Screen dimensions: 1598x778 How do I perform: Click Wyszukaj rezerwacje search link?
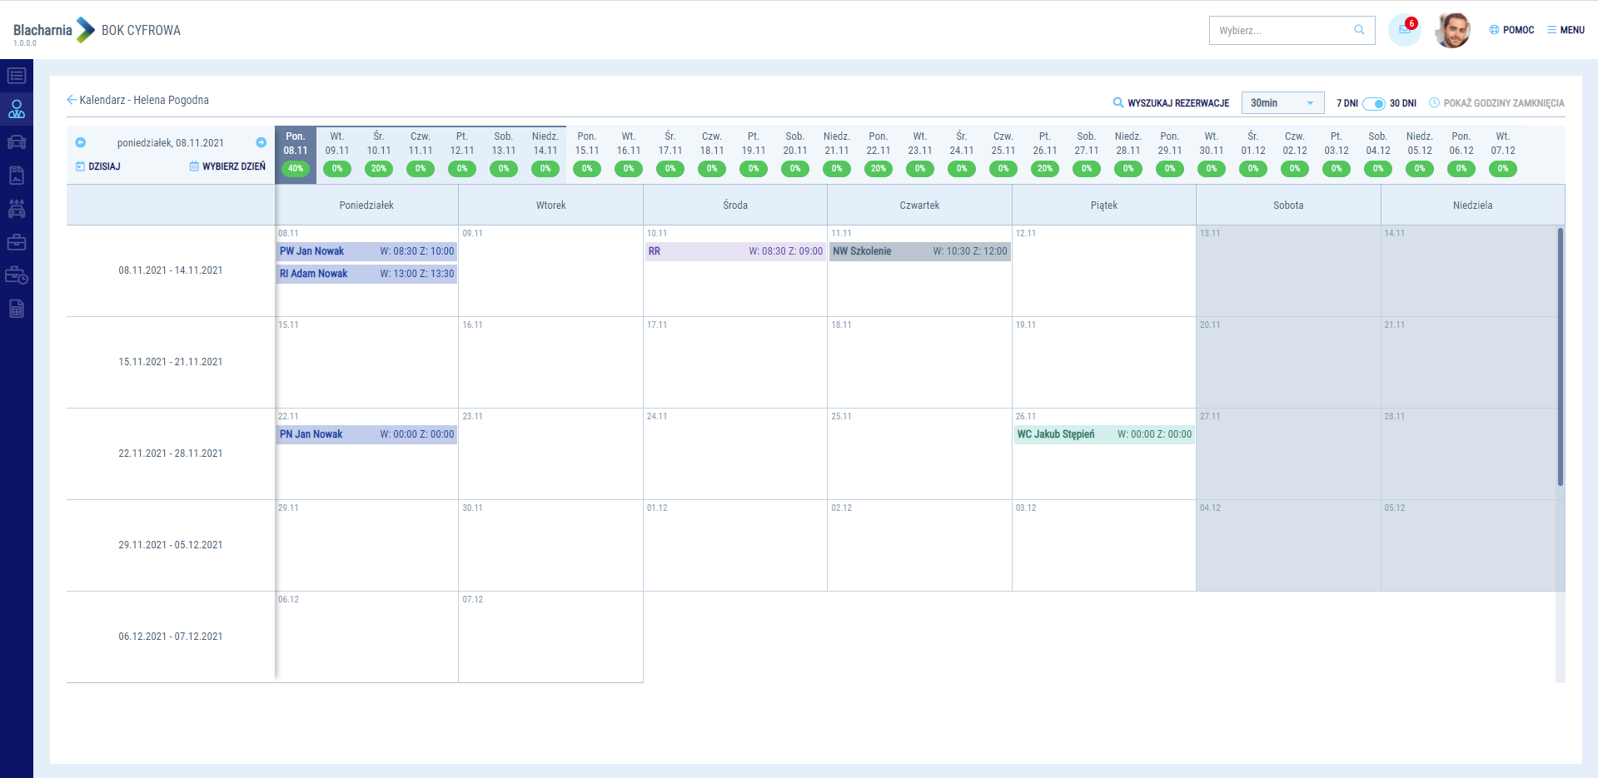(x=1171, y=103)
